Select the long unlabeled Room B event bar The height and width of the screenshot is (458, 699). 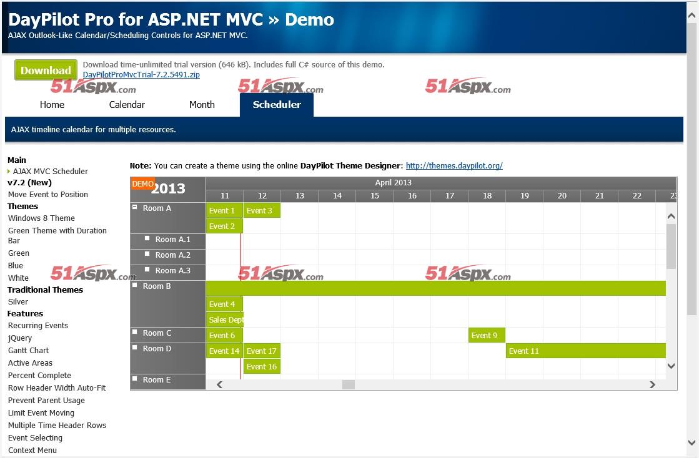pyautogui.click(x=436, y=288)
